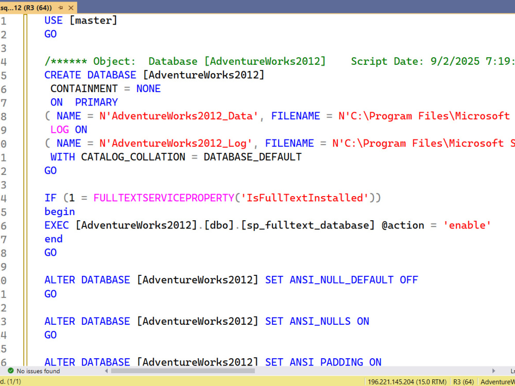Pin the query tab with pushpin icon
This screenshot has width=515, height=386.
[x=61, y=8]
